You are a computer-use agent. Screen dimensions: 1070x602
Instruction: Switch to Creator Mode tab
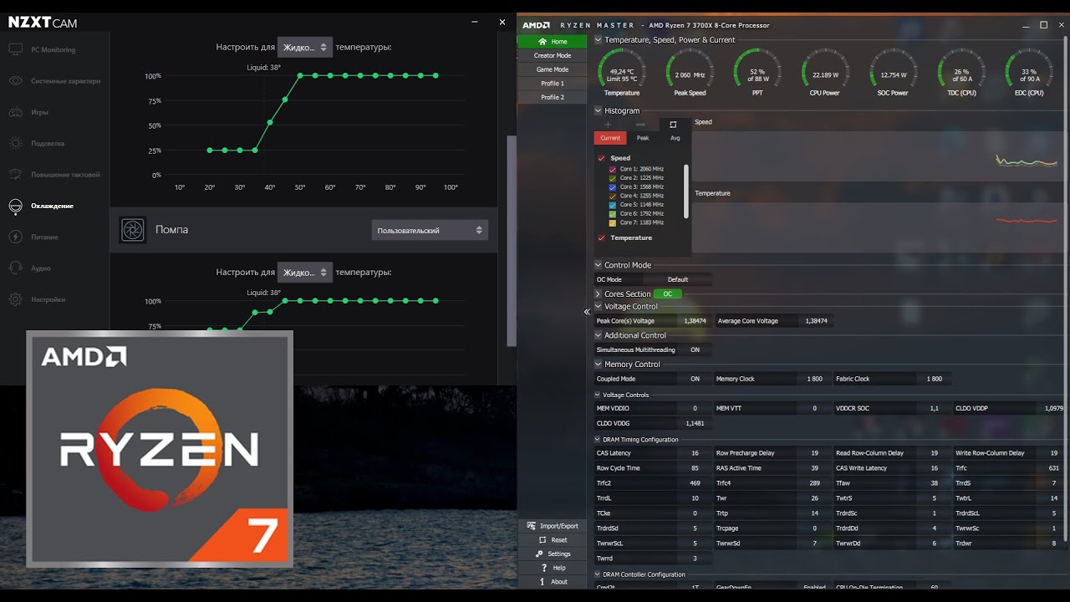[552, 55]
